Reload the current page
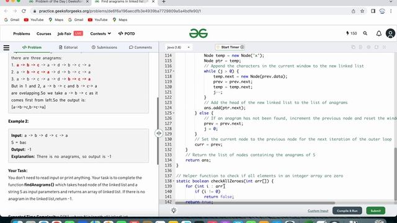397x223 pixels. coord(24,11)
